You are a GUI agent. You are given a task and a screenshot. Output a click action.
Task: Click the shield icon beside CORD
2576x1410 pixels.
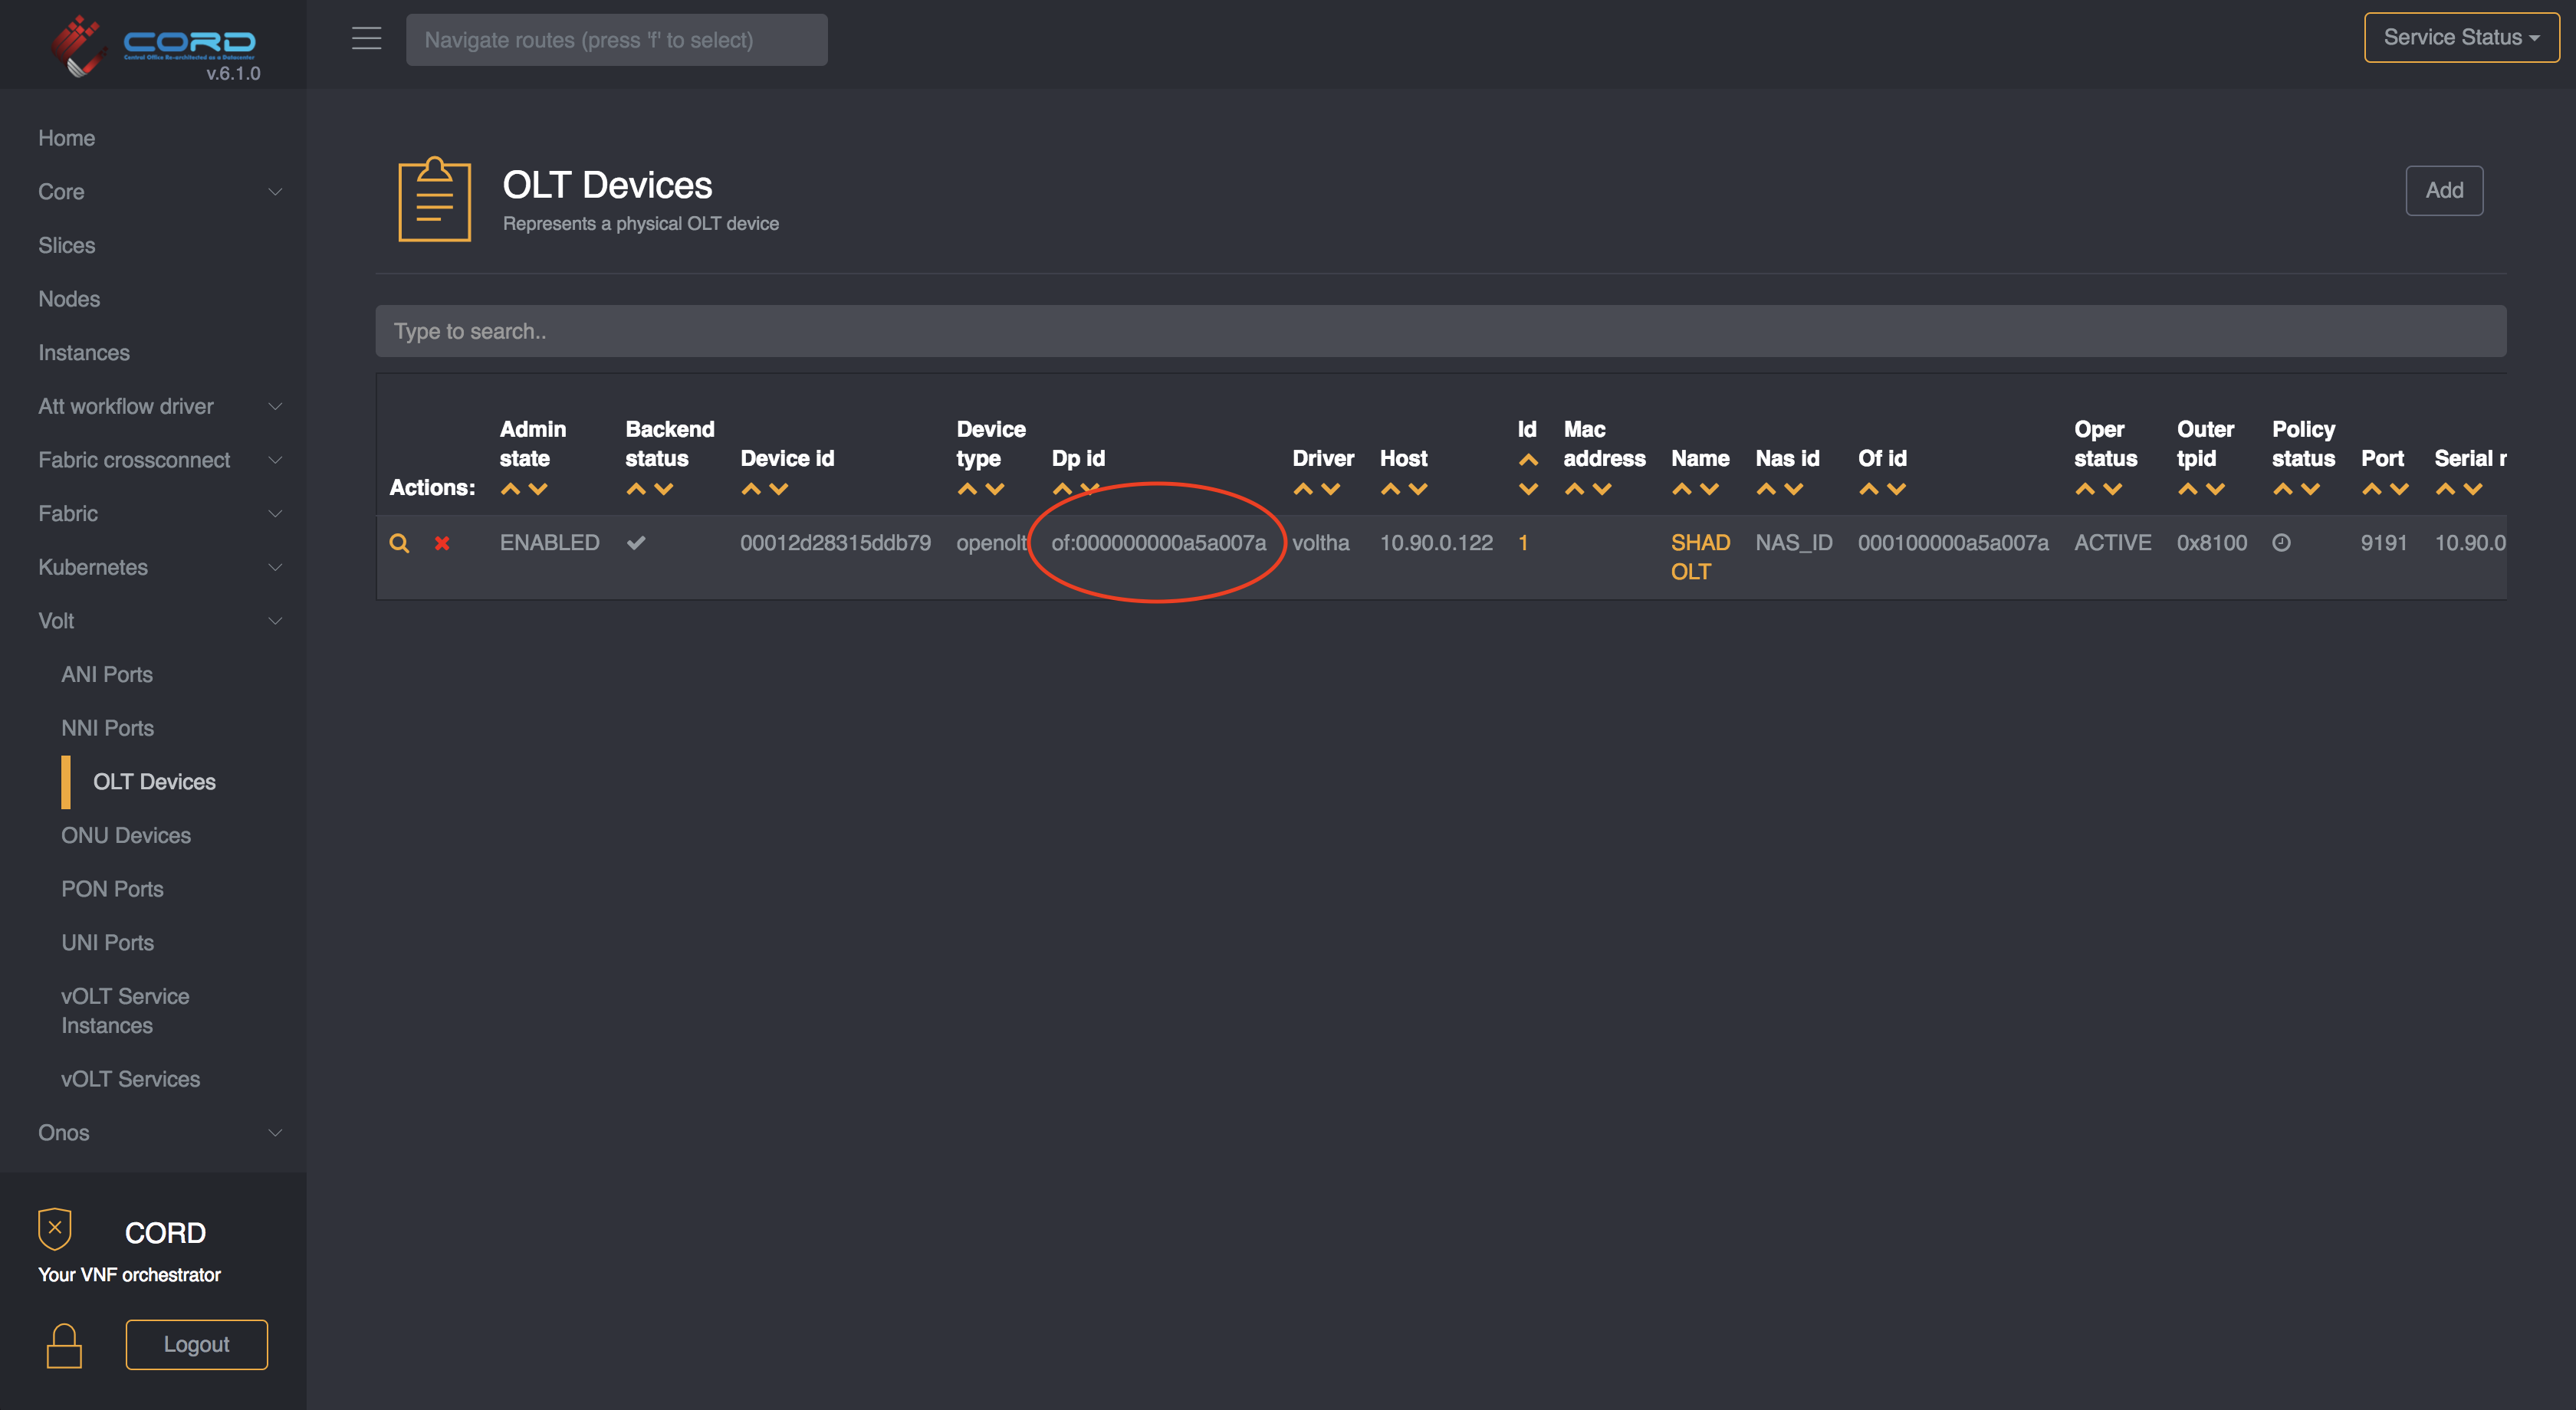[x=55, y=1228]
